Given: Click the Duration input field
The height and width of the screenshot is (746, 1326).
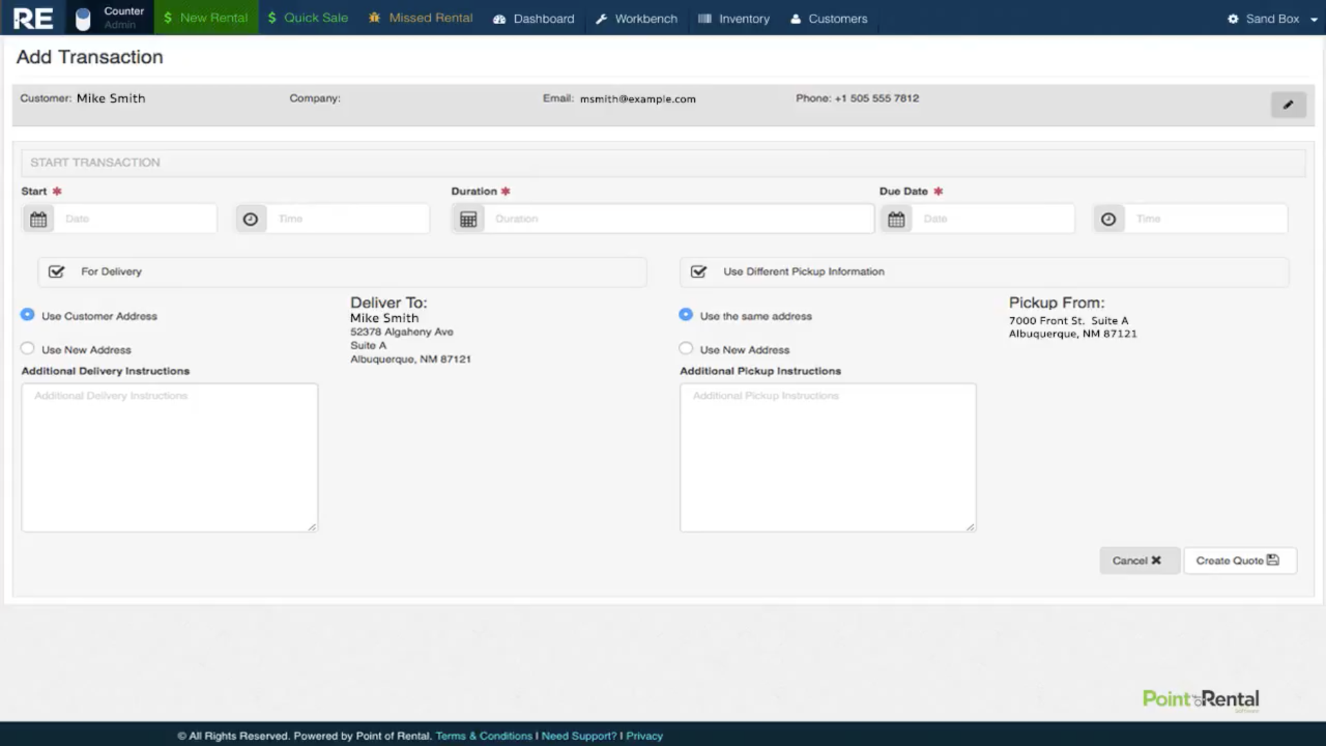Looking at the screenshot, I should 677,219.
